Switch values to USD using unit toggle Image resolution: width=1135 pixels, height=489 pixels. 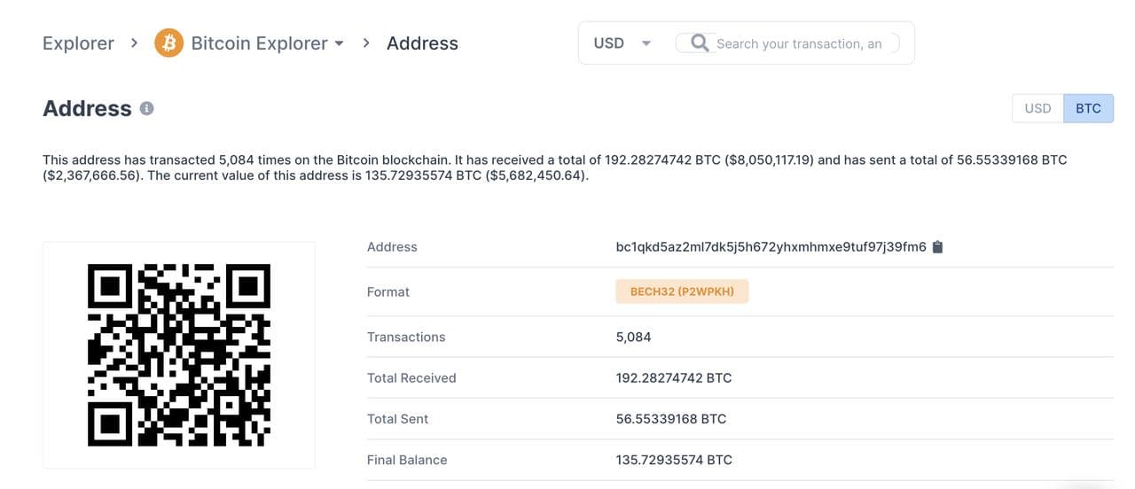(1037, 108)
